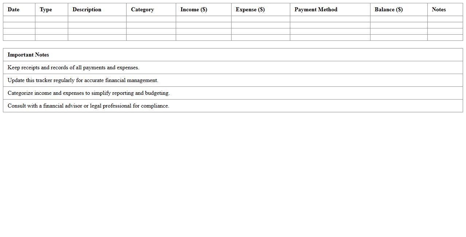Click the Important Notes heading
This screenshot has width=466, height=237.
coord(28,55)
